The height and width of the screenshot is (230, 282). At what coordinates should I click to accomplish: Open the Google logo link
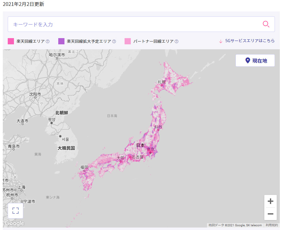click(x=14, y=223)
